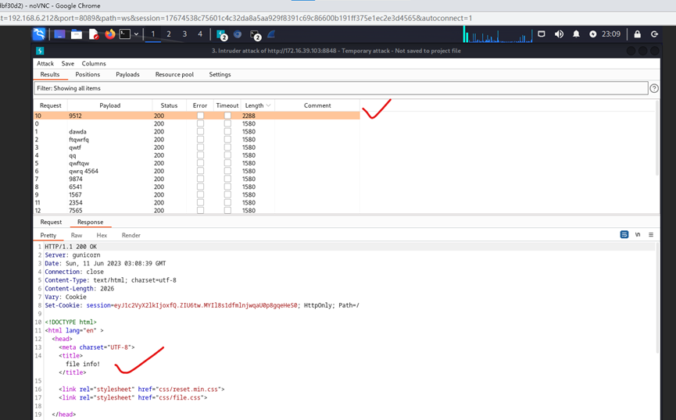The height and width of the screenshot is (420, 676).
Task: Select the result row with payload qq
Action: click(197, 155)
